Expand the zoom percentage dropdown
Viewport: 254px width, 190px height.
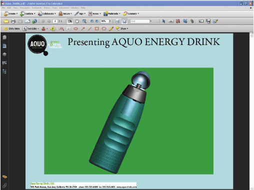click(x=110, y=21)
